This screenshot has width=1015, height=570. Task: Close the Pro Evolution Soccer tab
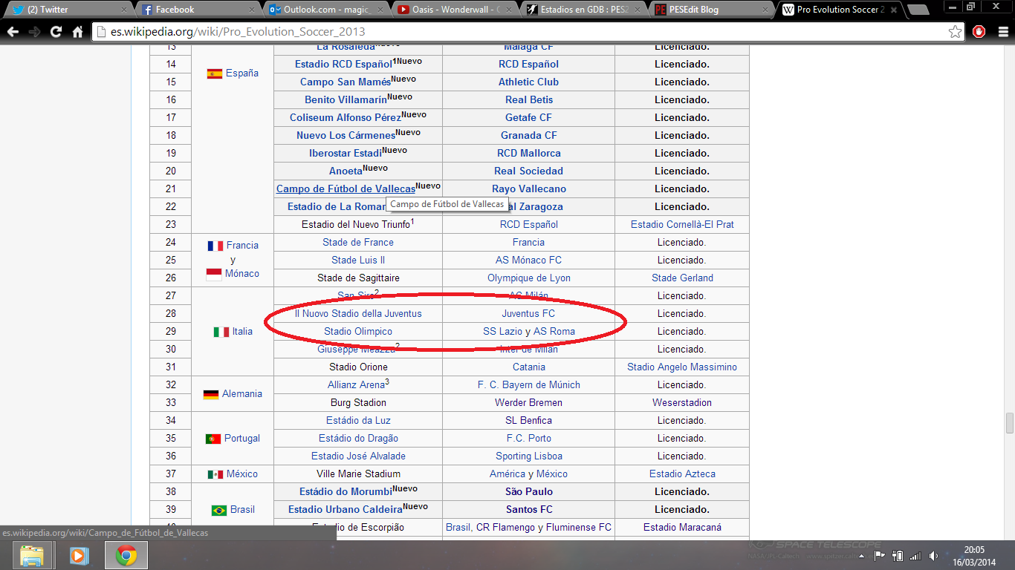pos(895,10)
